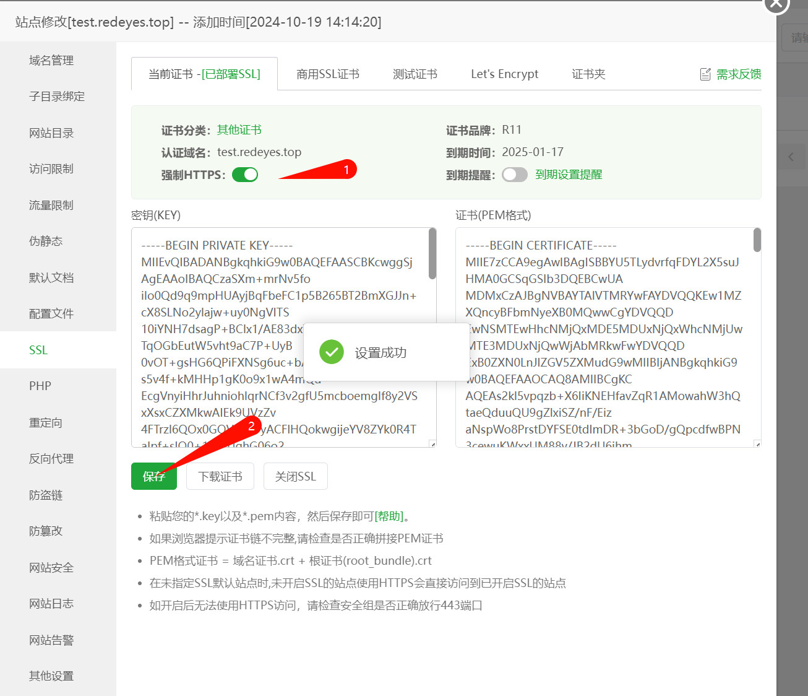808x696 pixels.
Task: Open the Let's Encrypt tab
Action: 504,74
